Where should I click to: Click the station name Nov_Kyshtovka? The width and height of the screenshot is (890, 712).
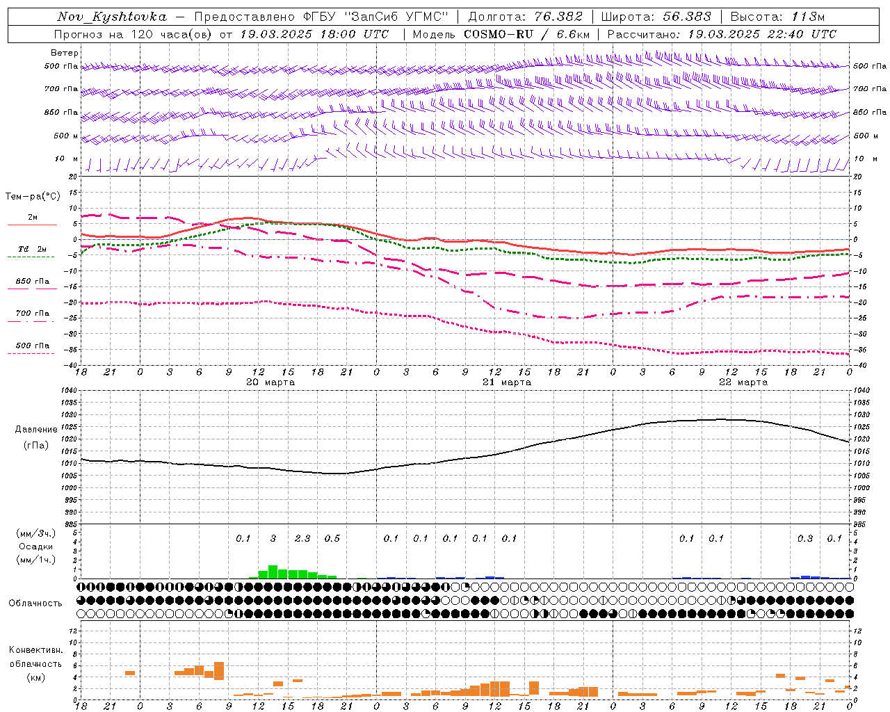[112, 17]
